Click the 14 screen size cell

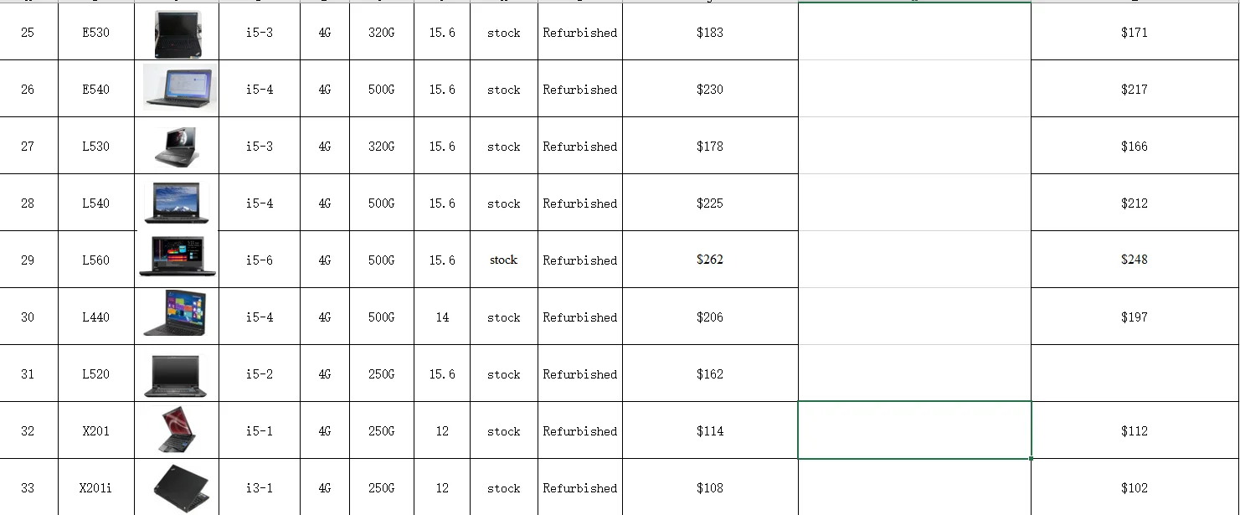441,317
